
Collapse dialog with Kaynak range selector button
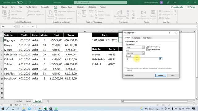161,59
